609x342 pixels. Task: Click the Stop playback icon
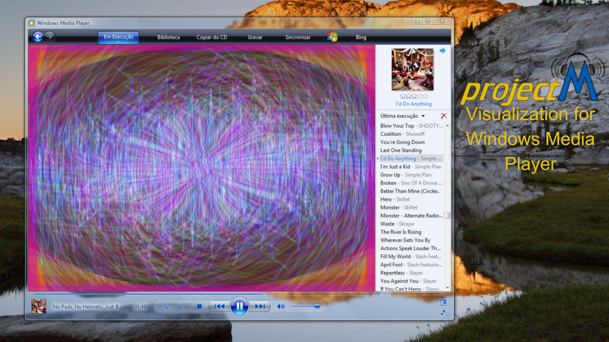199,306
